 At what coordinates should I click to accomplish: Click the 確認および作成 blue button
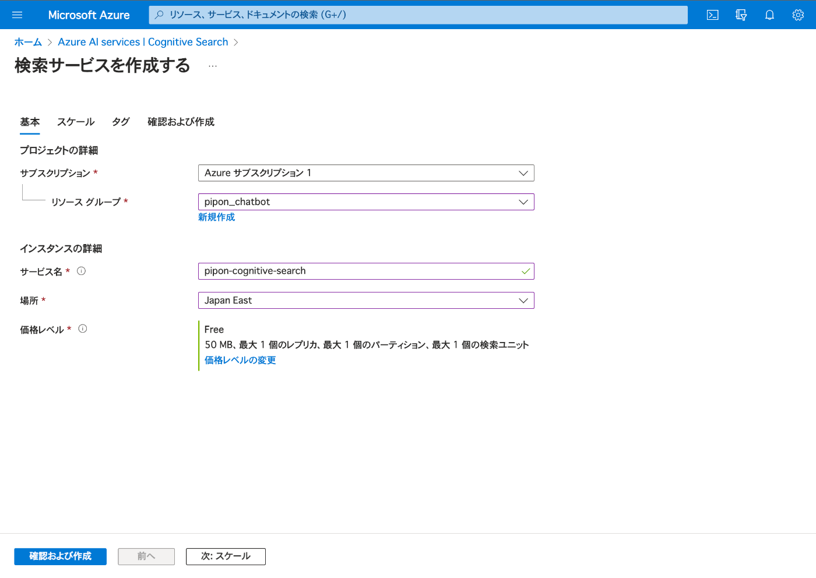60,556
